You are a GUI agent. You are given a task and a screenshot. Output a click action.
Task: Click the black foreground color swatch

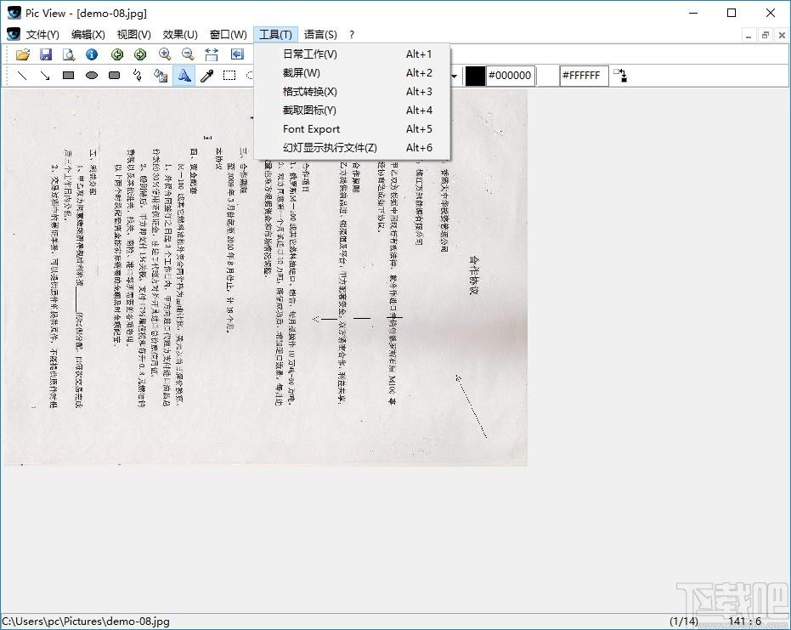pos(475,76)
